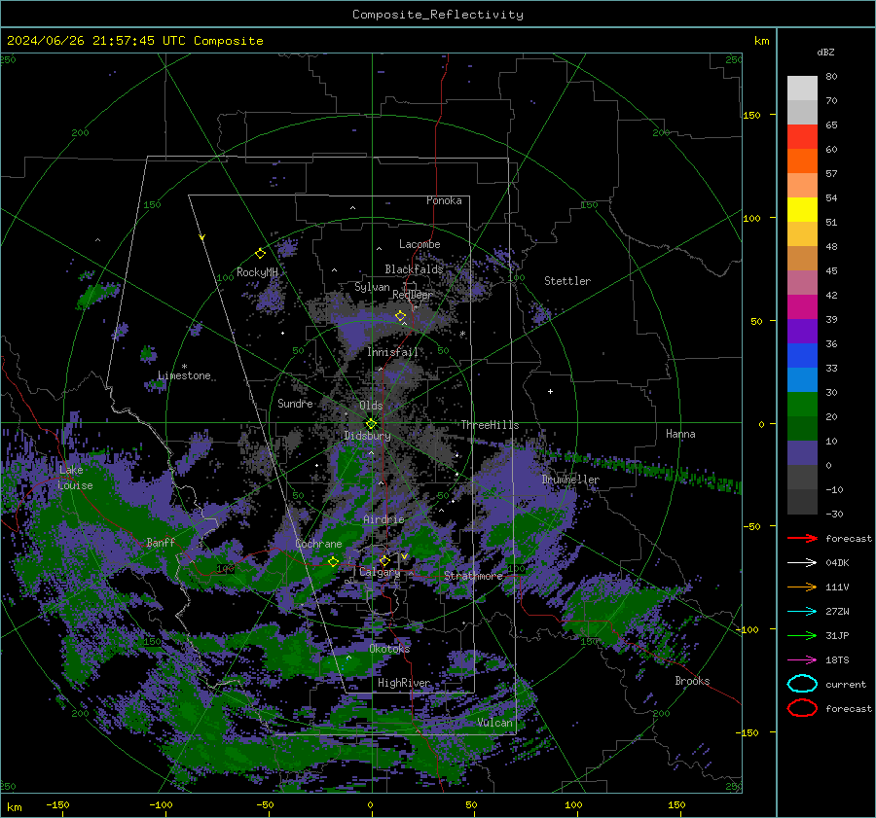Viewport: 876px width, 818px height.
Task: Select the yellow 54 dBZ color swatch
Action: tap(802, 209)
